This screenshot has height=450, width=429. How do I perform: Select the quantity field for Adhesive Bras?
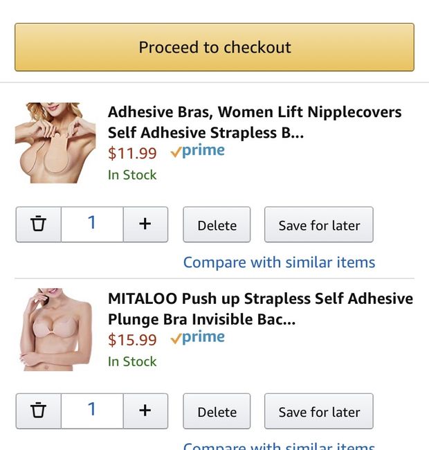[x=92, y=224]
